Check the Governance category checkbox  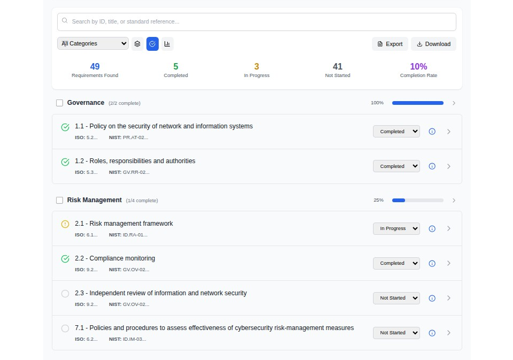[x=60, y=103]
